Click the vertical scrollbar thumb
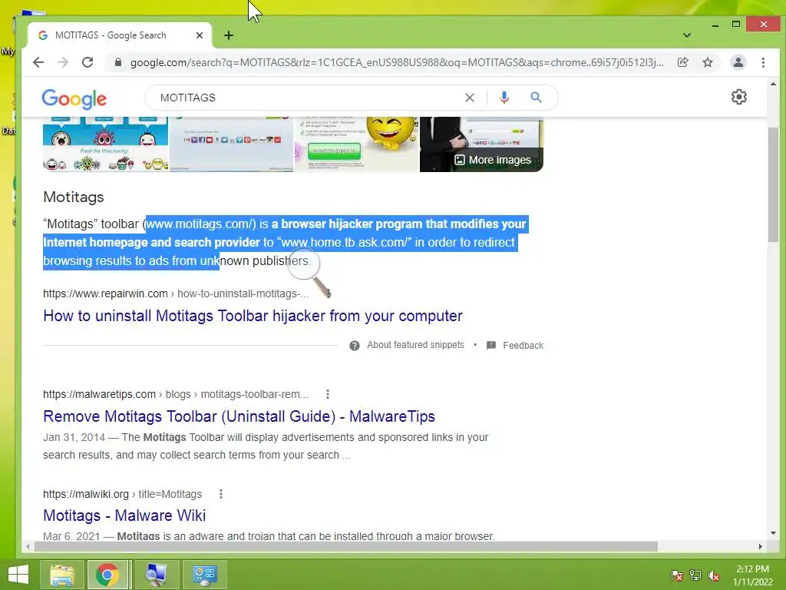Screen dimensions: 786x590 pyautogui.click(x=773, y=184)
